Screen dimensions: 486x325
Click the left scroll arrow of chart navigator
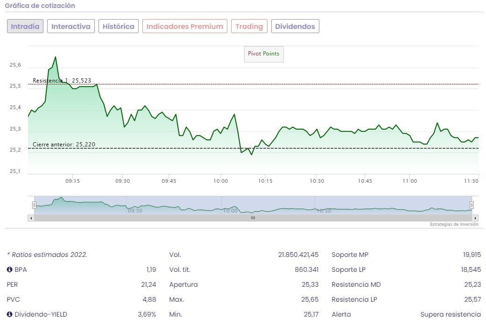pyautogui.click(x=31, y=218)
